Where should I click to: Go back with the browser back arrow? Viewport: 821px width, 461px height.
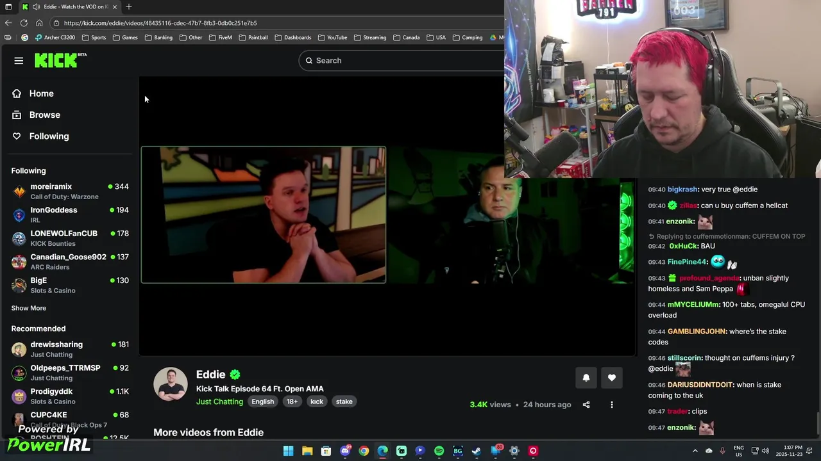click(8, 23)
